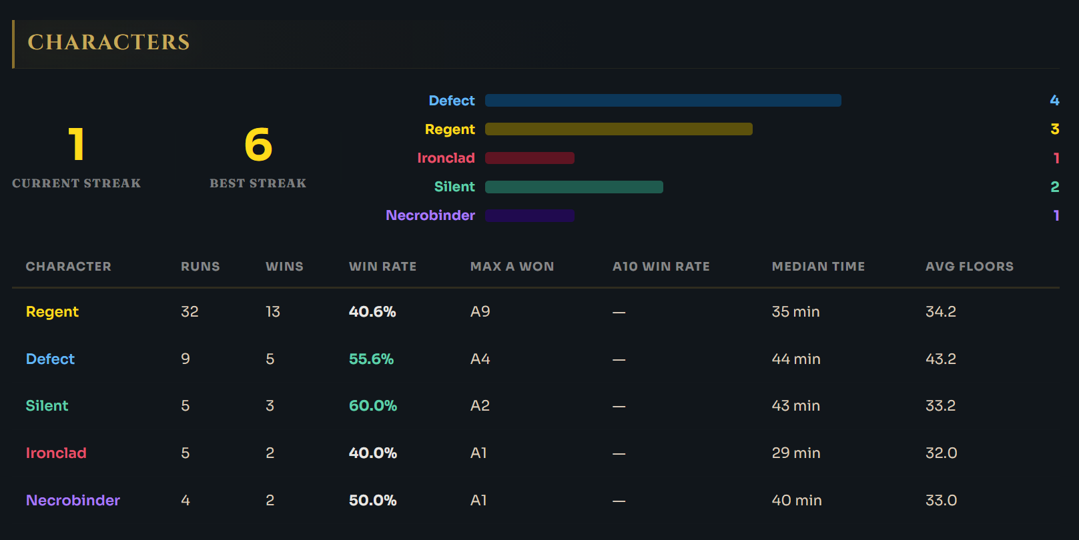Sort by the WINS column header
The image size is (1079, 540).
point(284,267)
